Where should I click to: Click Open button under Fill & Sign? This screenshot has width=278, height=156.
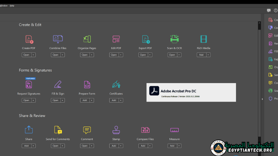pyautogui.click(x=55, y=100)
